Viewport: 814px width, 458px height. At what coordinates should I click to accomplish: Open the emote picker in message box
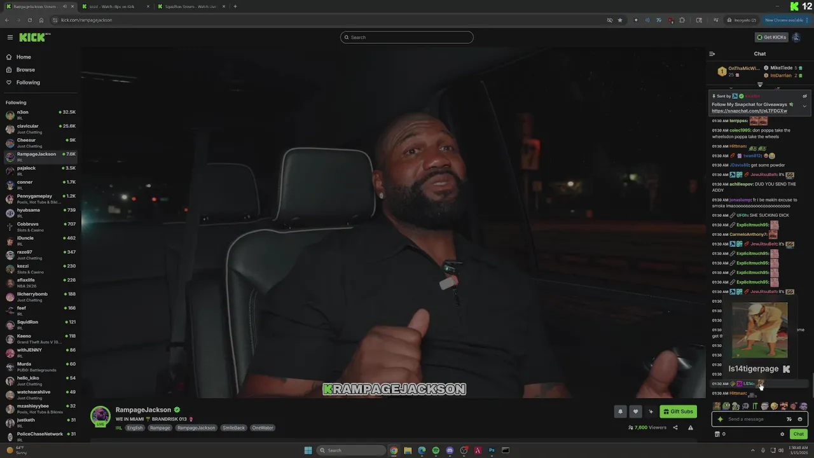(800, 419)
